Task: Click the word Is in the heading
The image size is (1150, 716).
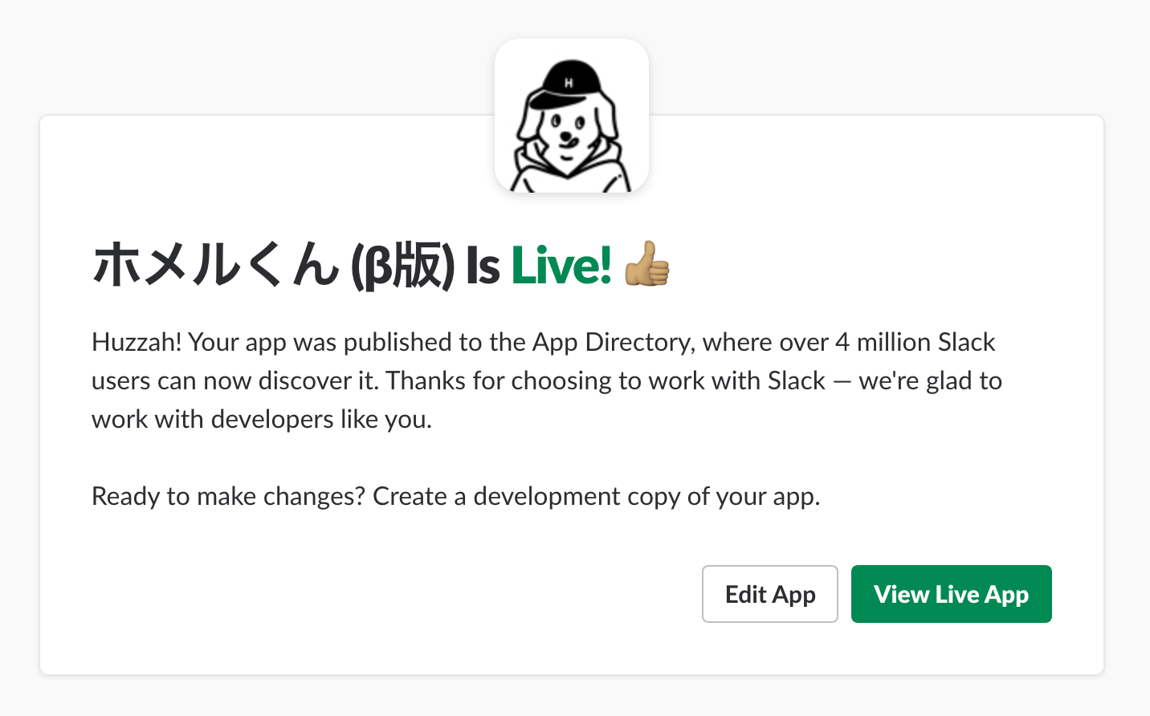Action: [483, 265]
